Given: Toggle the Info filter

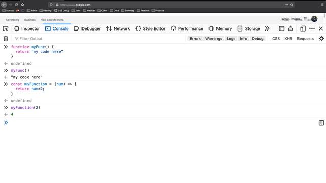Looking at the screenshot, I should click(243, 39).
